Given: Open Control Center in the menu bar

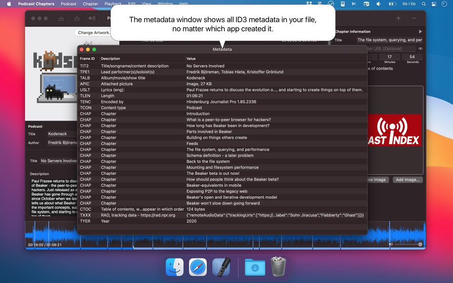Looking at the screenshot, I should click(434, 4).
